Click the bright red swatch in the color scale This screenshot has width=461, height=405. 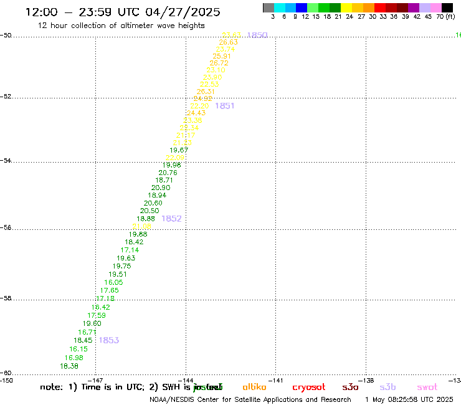coord(379,7)
